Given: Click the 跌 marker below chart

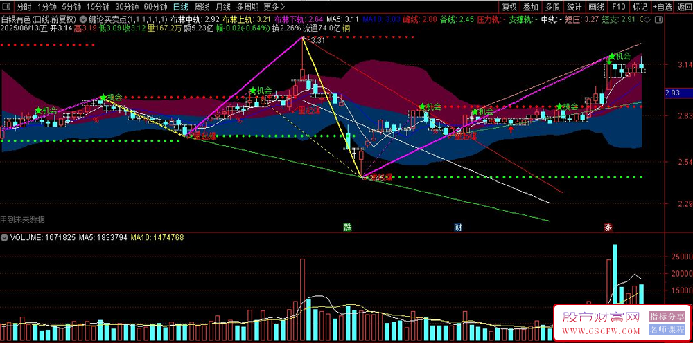Looking at the screenshot, I should (x=349, y=228).
